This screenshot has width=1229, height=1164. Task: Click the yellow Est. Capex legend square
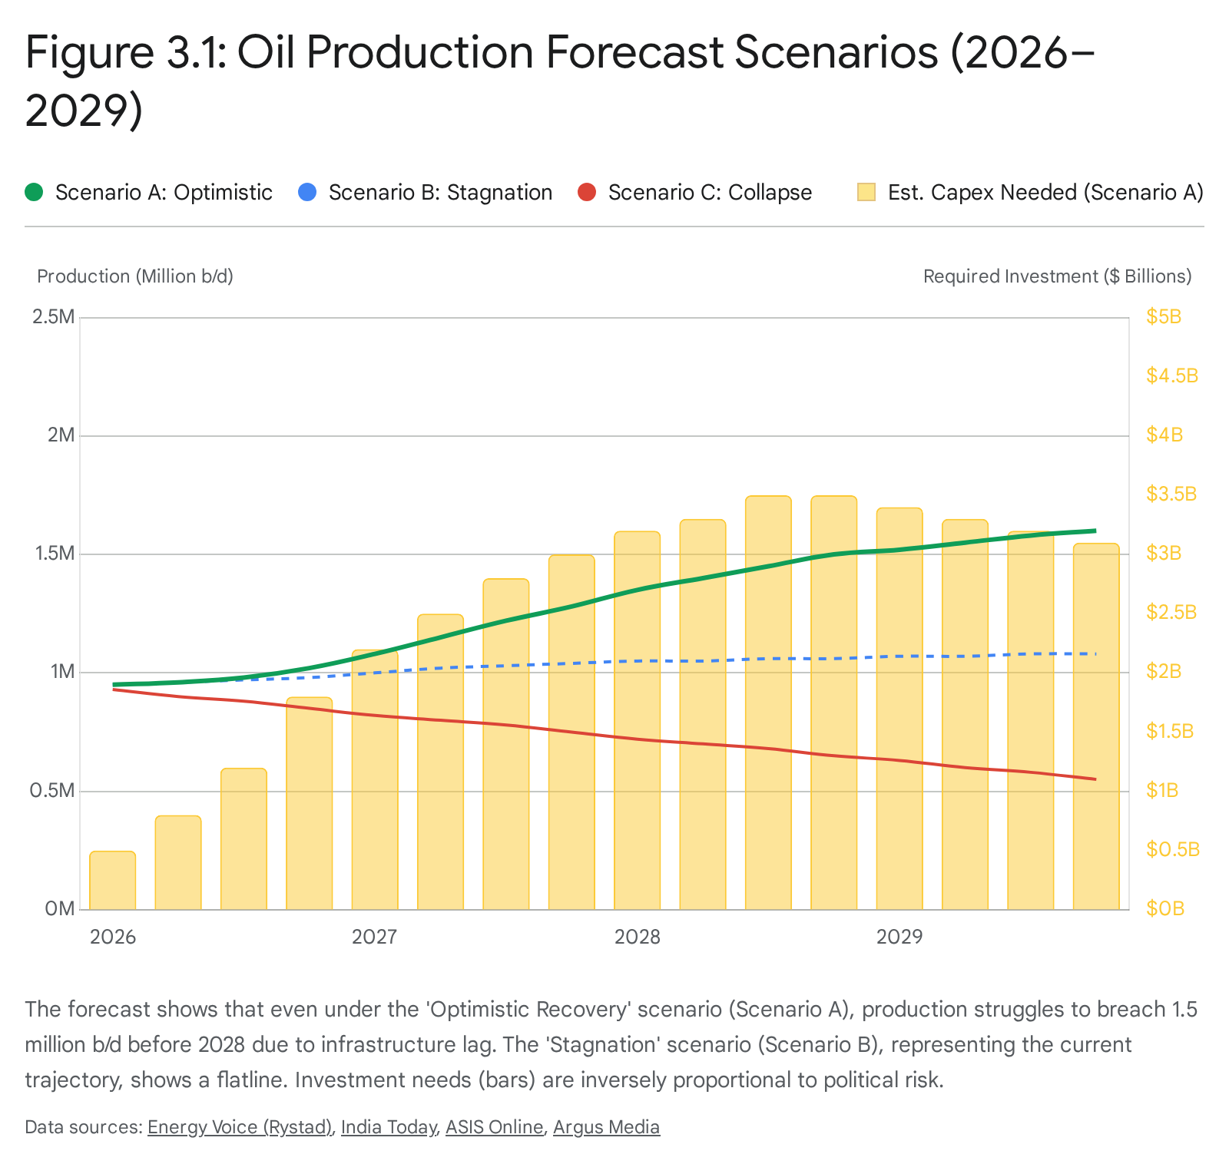(866, 192)
